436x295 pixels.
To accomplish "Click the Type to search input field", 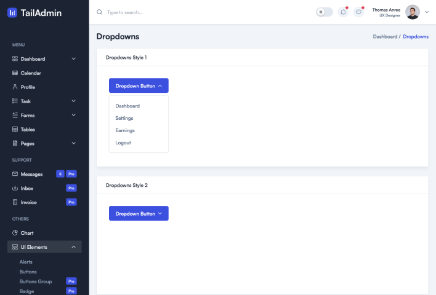I will pyautogui.click(x=185, y=12).
